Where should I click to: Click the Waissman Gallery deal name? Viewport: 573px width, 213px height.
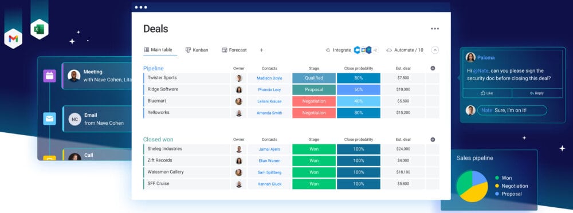pyautogui.click(x=166, y=172)
